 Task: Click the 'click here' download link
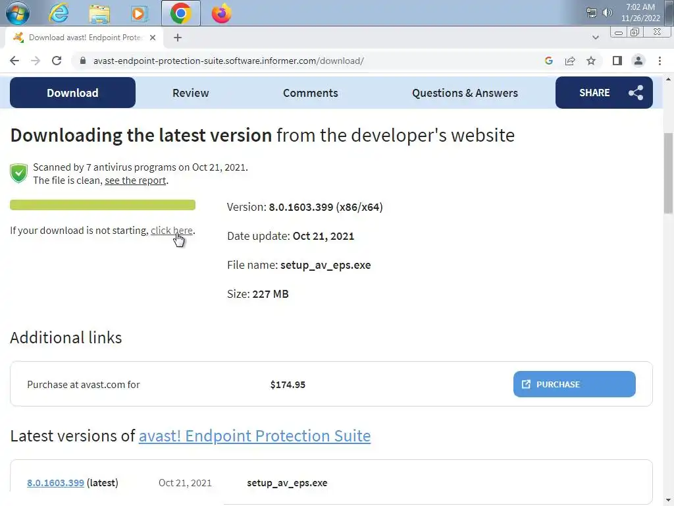172,230
